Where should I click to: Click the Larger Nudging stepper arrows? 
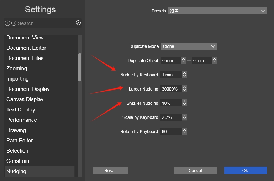click(x=184, y=89)
